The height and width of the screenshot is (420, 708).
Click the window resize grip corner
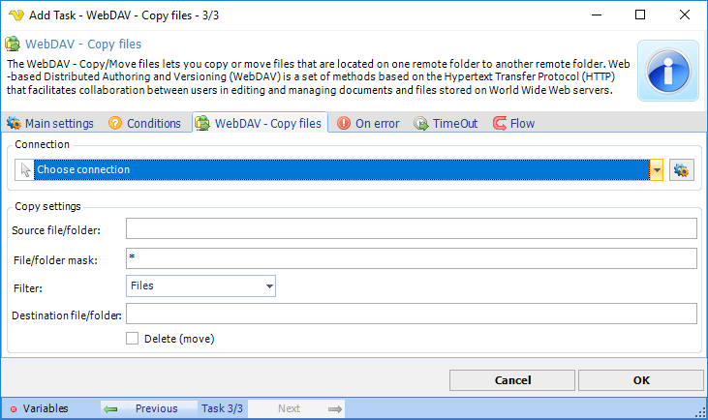[x=701, y=412]
